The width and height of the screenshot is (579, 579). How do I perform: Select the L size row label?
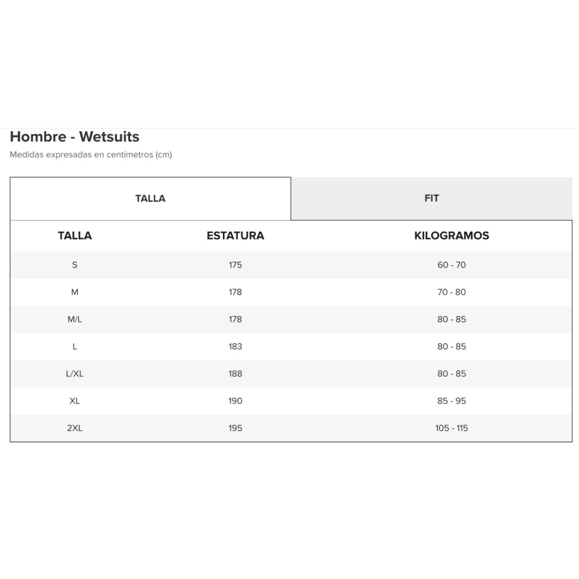point(75,346)
